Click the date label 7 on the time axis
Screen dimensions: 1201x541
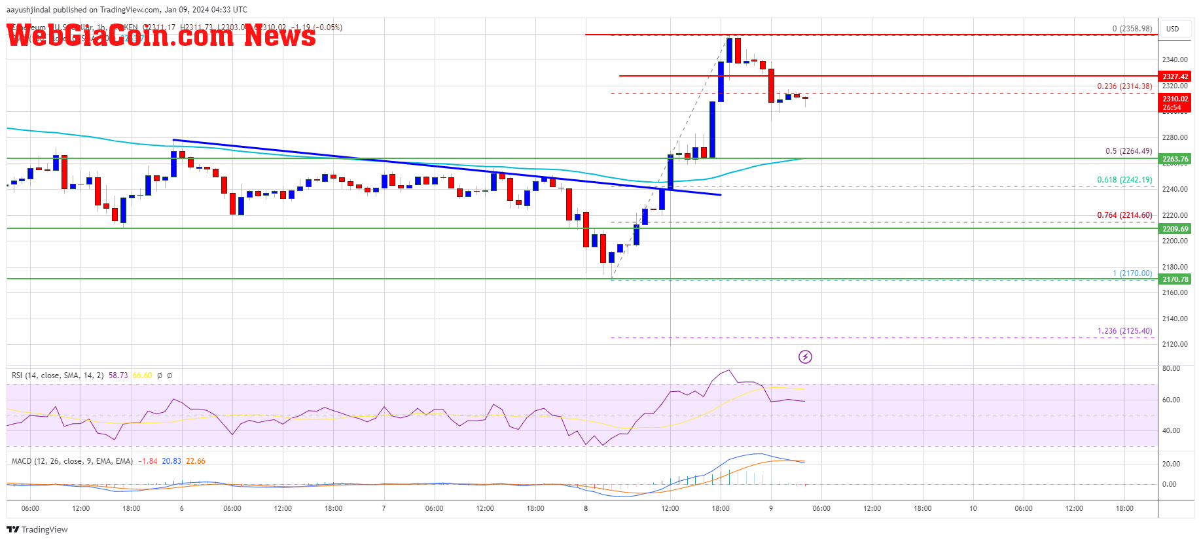coord(384,508)
